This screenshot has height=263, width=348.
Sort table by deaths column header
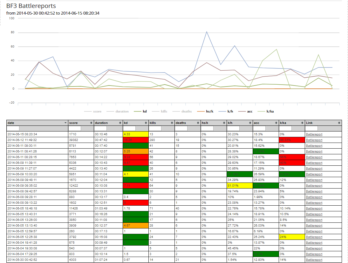[x=187, y=123]
